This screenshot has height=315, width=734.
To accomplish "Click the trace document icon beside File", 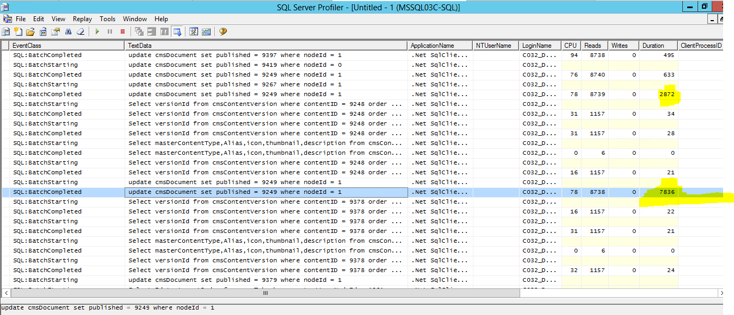I will [7, 19].
